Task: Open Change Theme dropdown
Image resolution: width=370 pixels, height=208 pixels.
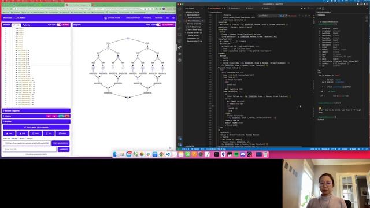Action: (113, 18)
